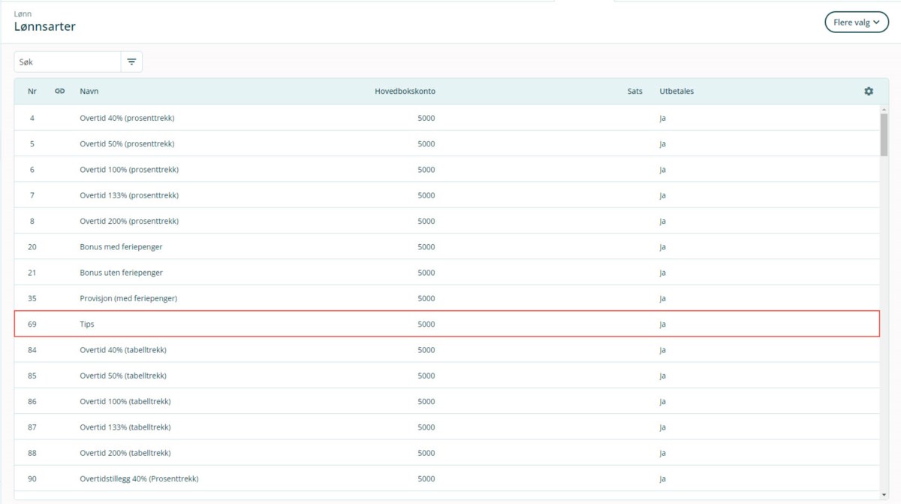The height and width of the screenshot is (504, 901).
Task: Sort by the Nr column header
Action: [x=32, y=92]
